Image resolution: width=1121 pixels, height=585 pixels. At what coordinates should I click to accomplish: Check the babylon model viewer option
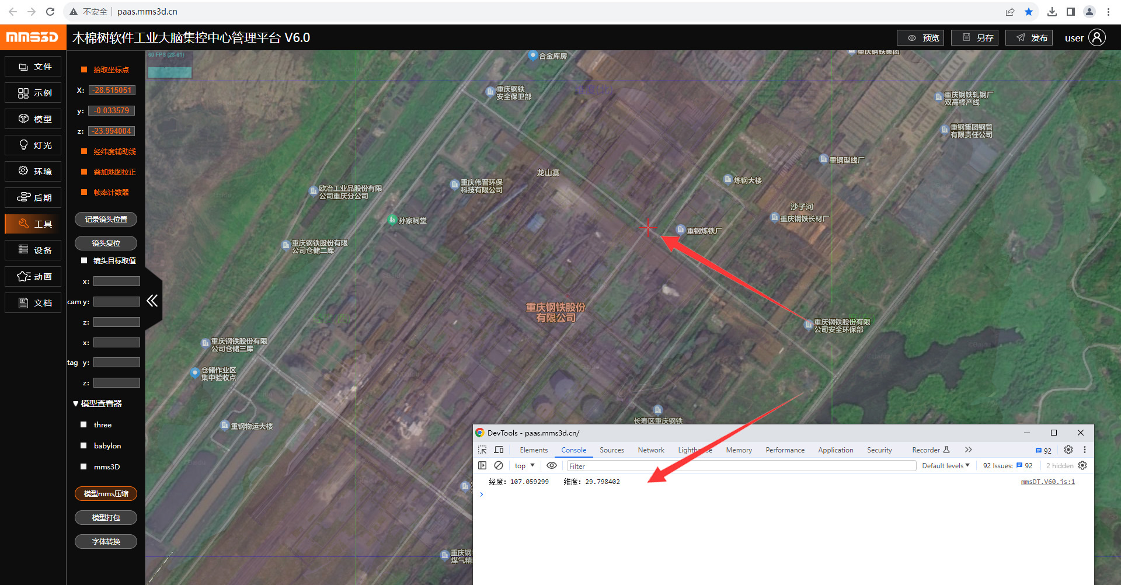pyautogui.click(x=83, y=446)
